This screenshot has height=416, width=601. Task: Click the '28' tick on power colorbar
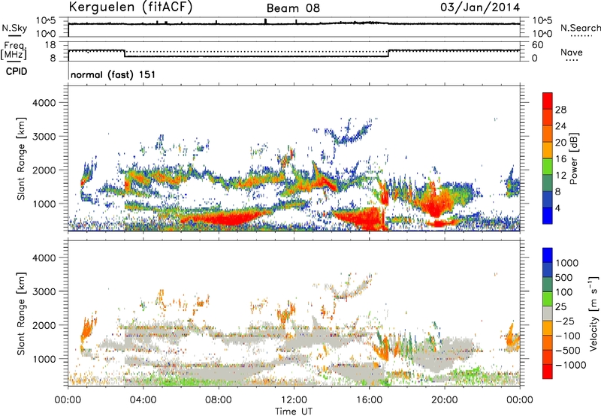click(x=560, y=110)
